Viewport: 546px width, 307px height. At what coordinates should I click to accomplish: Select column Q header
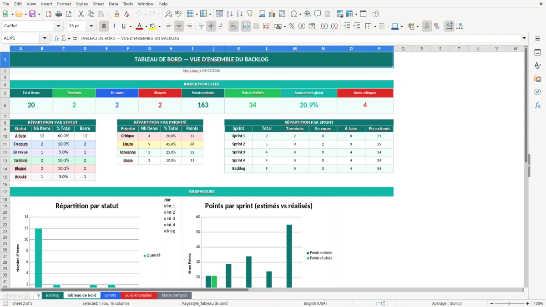pos(403,49)
